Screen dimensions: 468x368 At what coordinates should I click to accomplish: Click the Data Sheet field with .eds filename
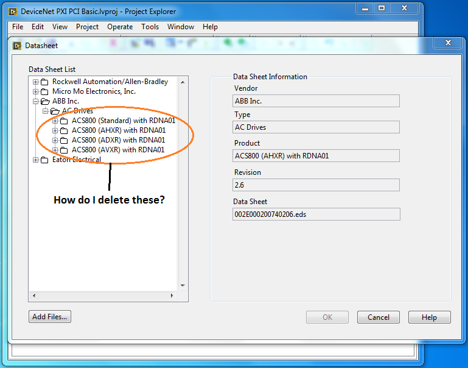point(316,214)
